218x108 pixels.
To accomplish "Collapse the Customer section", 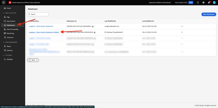I will (4, 55).
